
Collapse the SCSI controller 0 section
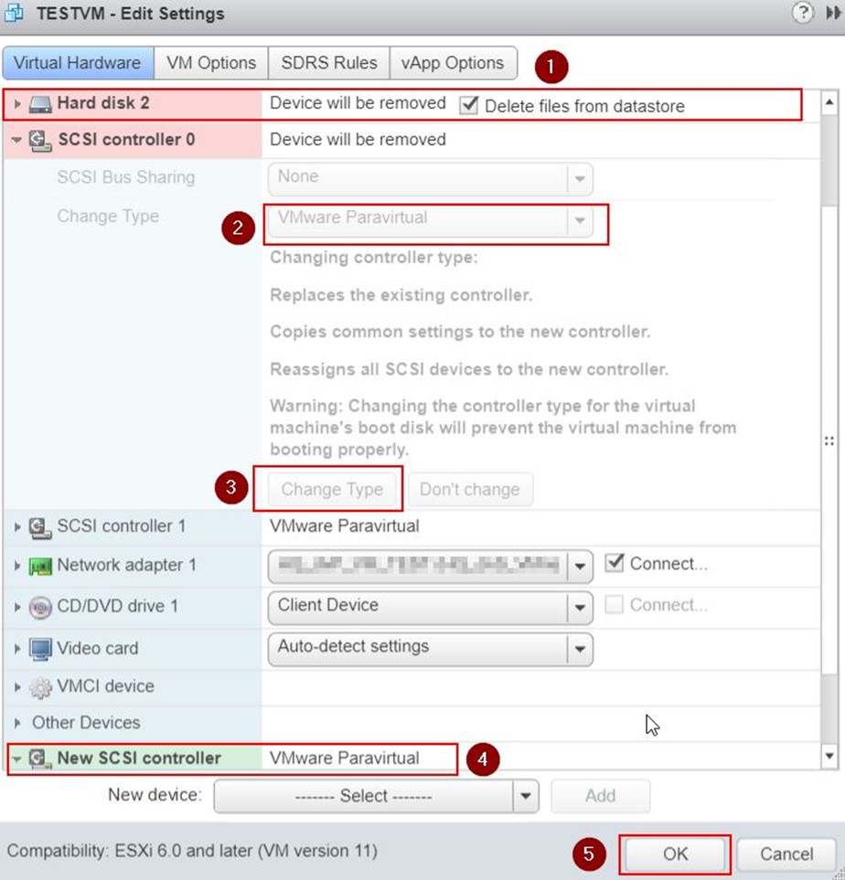coord(16,140)
